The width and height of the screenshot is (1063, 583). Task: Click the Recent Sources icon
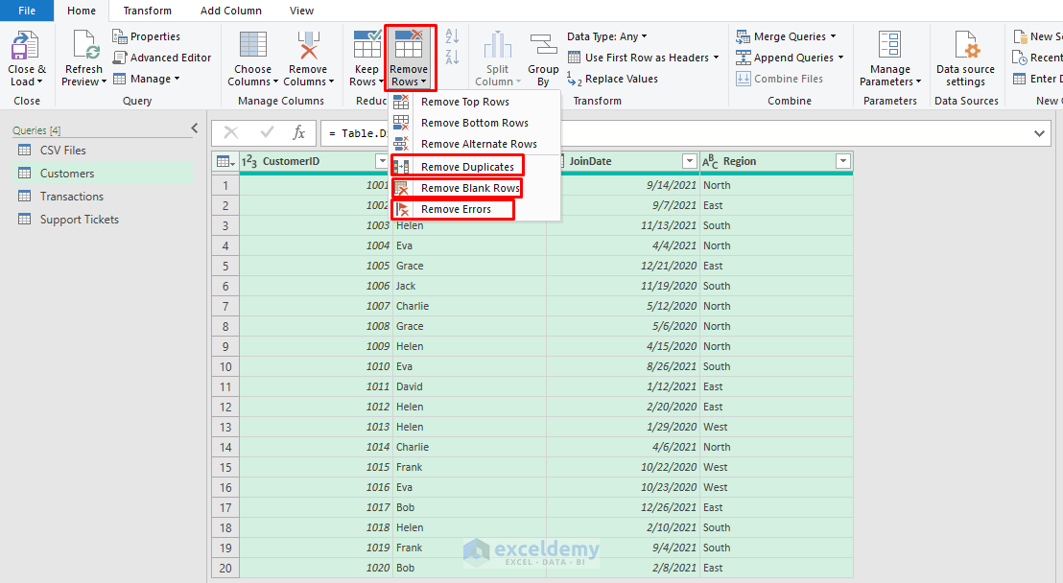click(x=1020, y=58)
